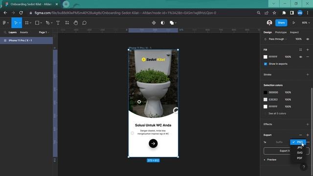Select the Rectangle shape tool

37,23
